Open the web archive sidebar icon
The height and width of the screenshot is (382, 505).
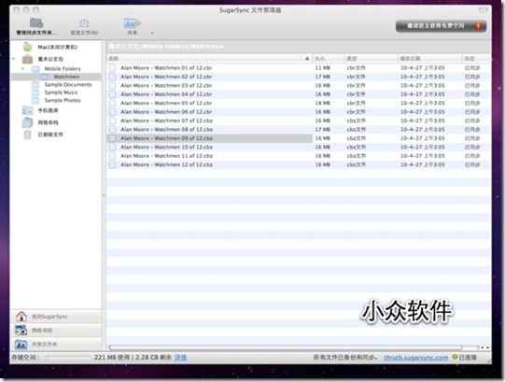(27, 122)
